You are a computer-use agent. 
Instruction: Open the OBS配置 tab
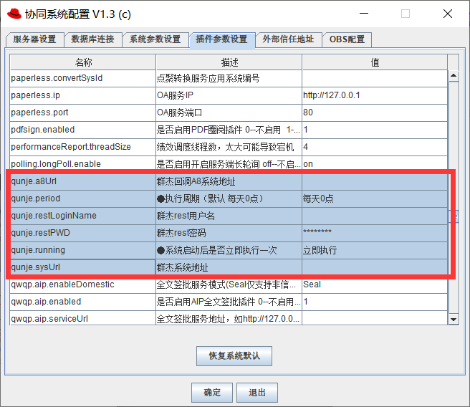tap(347, 39)
